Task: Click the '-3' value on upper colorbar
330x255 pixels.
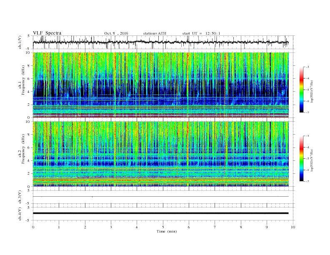Action: [x=307, y=67]
